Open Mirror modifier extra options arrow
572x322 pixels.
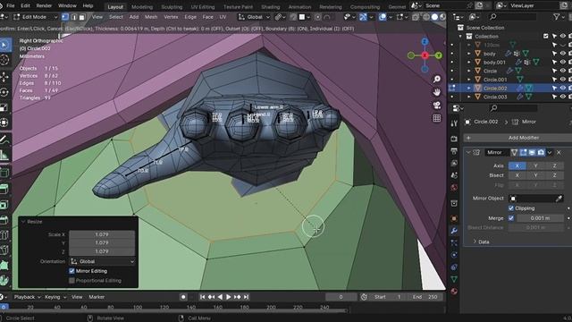click(550, 152)
